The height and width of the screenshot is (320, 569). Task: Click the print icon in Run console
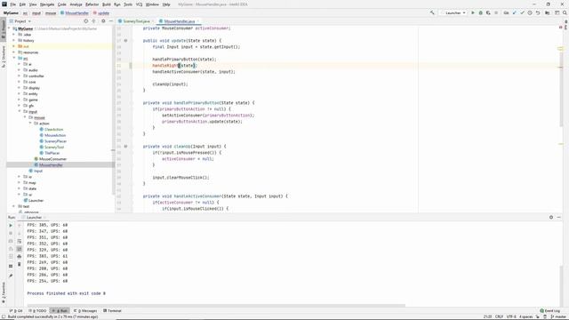pyautogui.click(x=20, y=257)
